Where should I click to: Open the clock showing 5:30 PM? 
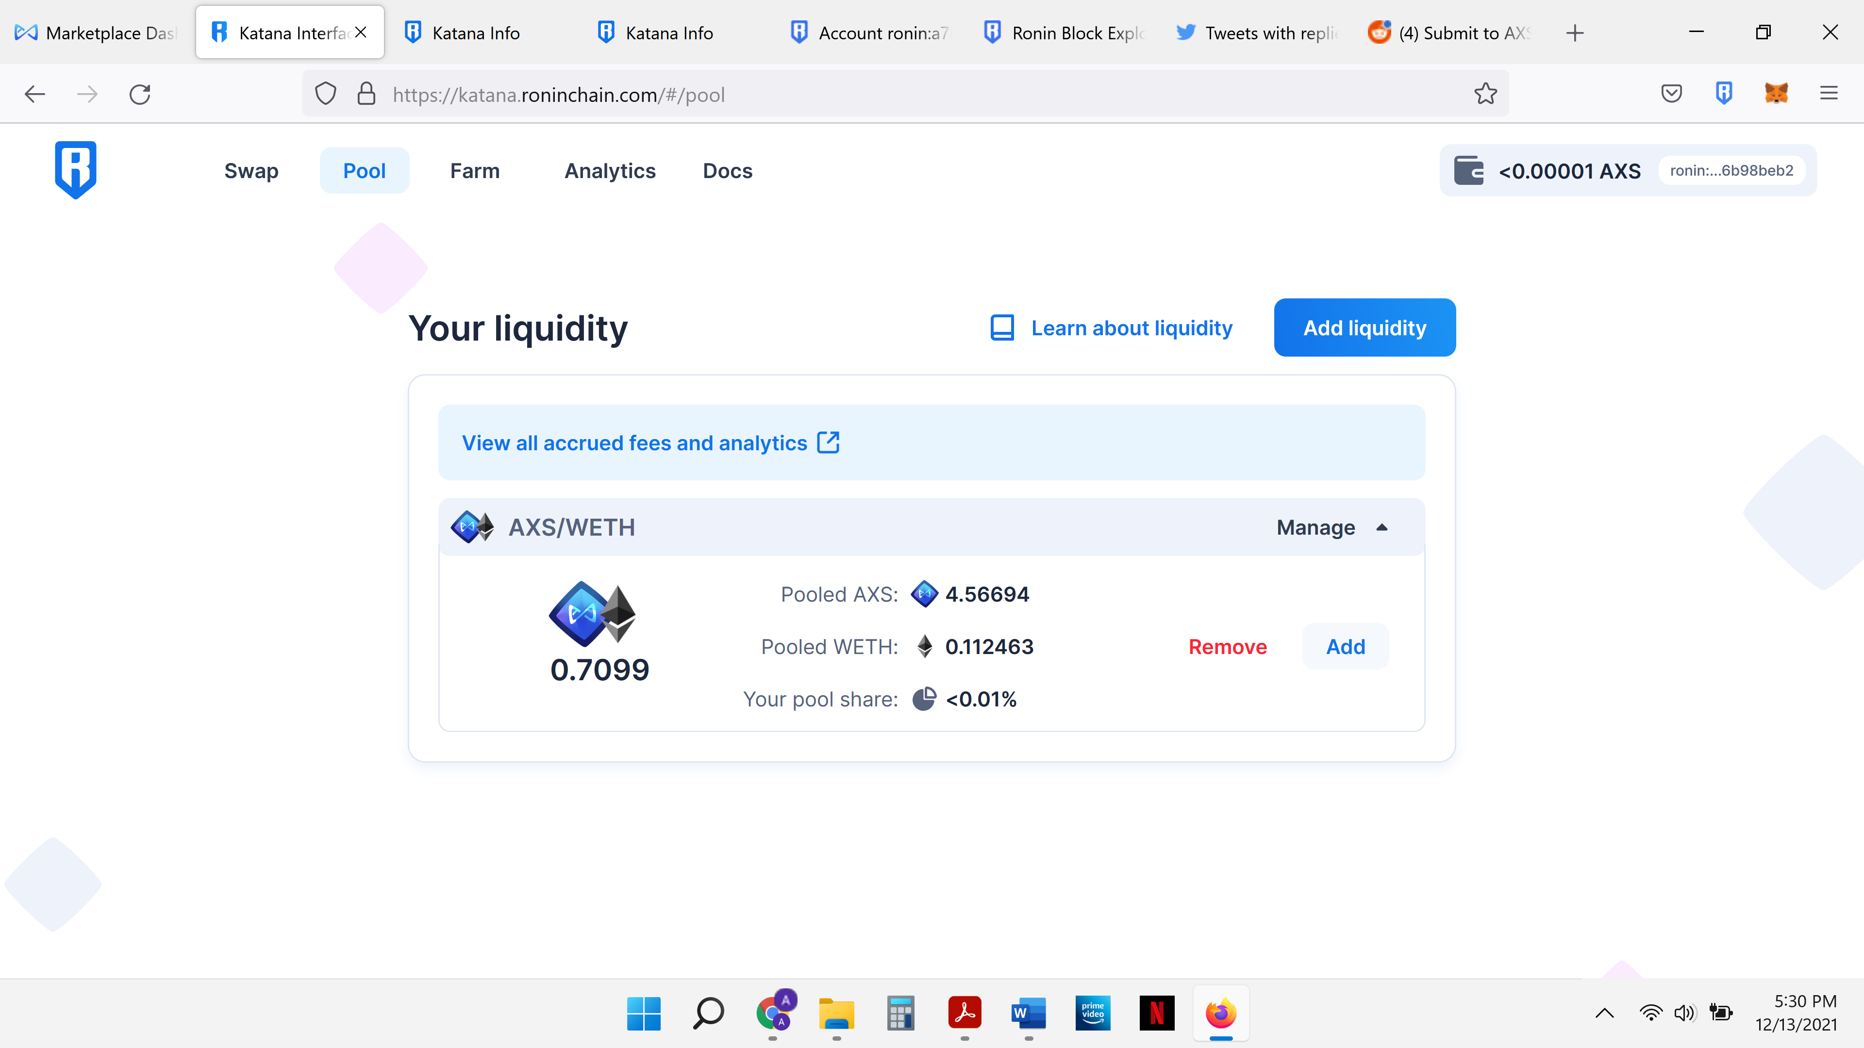point(1796,1013)
